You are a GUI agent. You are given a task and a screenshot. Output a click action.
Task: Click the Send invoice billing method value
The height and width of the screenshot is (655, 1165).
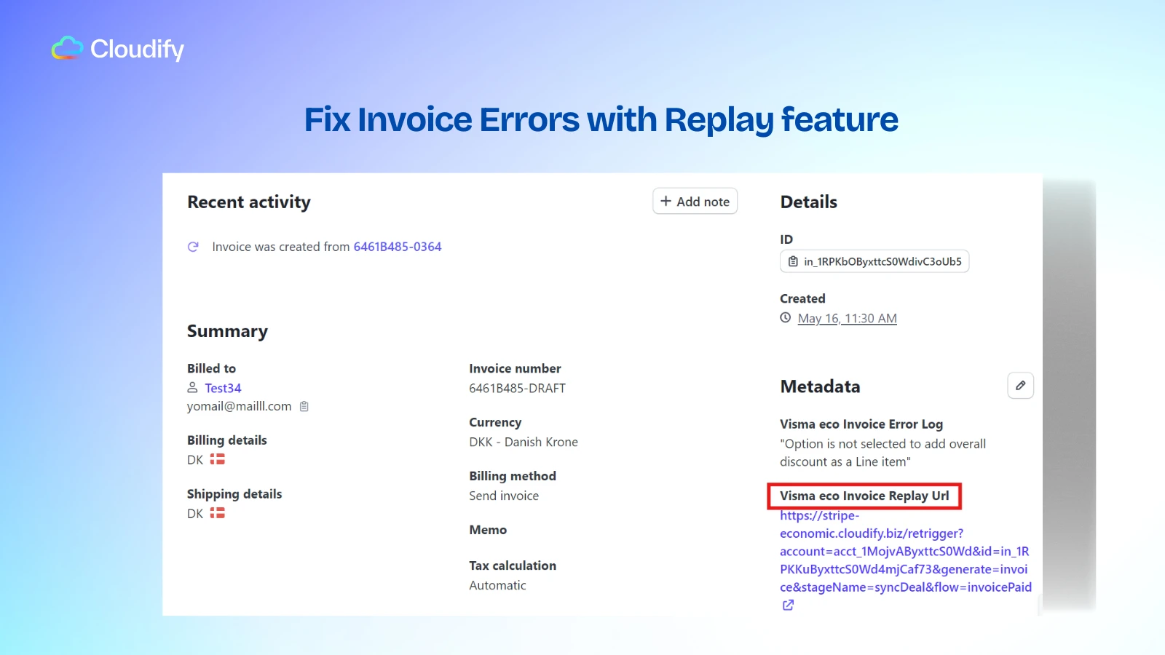504,496
